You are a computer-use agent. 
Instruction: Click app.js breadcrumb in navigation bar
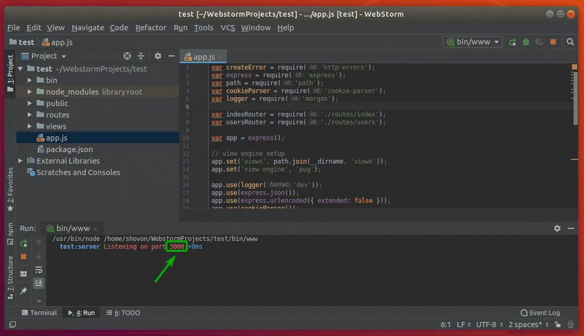[58, 42]
